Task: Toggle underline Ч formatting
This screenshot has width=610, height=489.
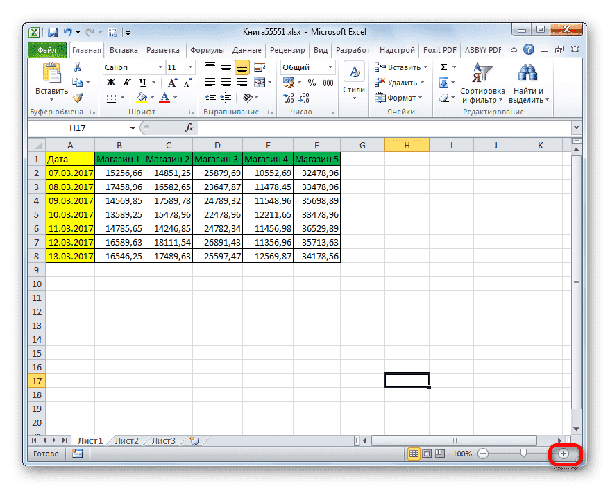Action: [x=143, y=83]
